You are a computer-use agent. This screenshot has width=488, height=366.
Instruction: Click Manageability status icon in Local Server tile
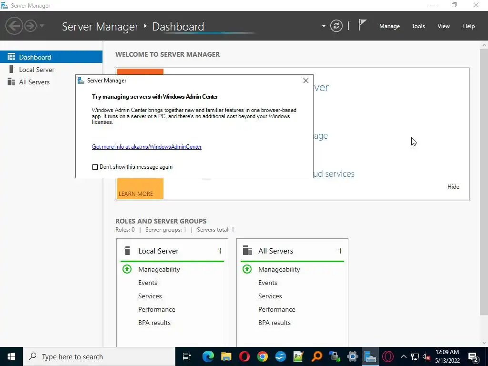click(127, 269)
